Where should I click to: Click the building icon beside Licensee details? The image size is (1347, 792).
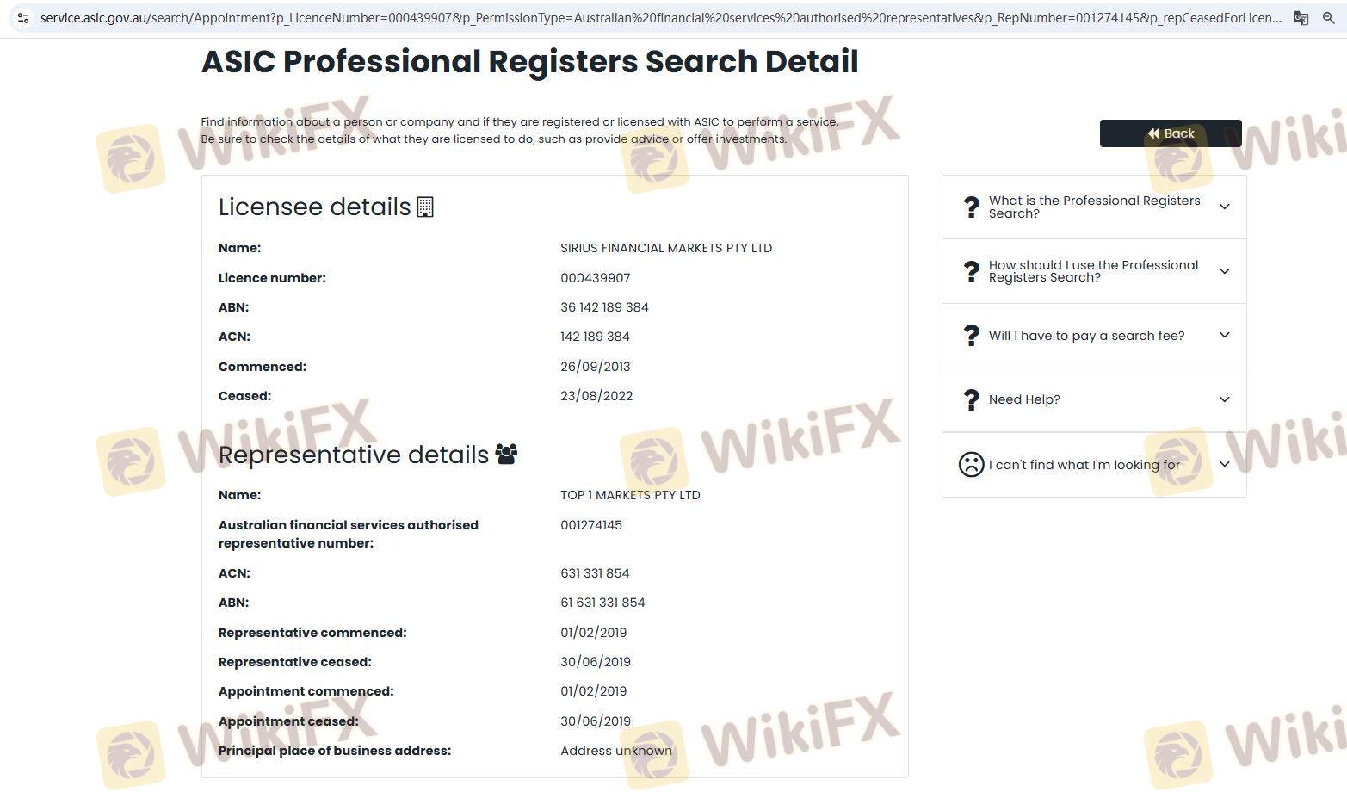[x=425, y=207]
